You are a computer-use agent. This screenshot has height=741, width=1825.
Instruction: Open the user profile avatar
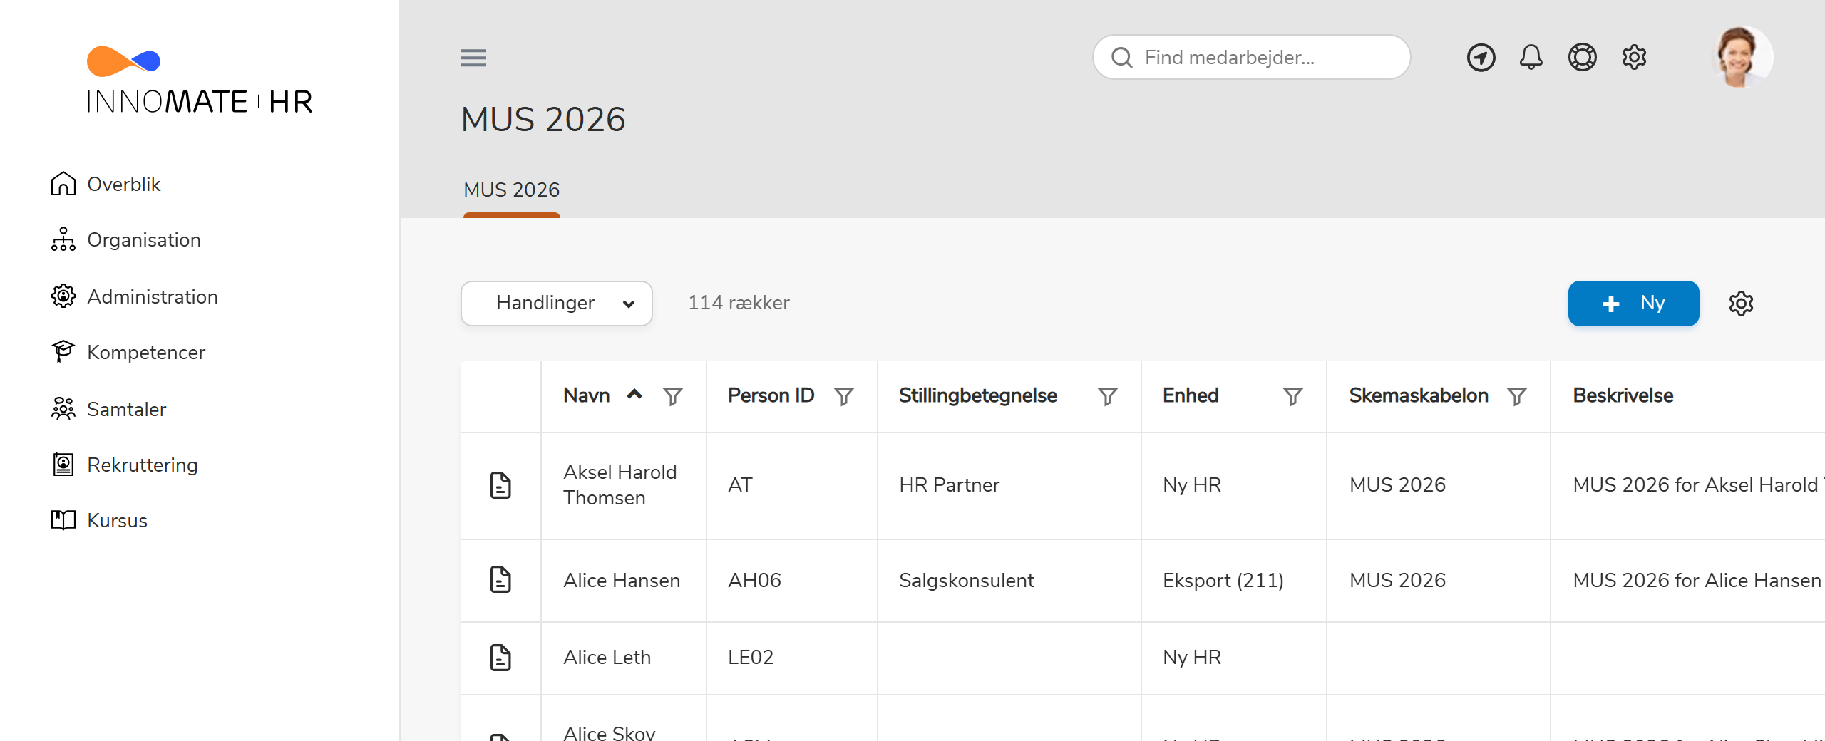coord(1742,57)
